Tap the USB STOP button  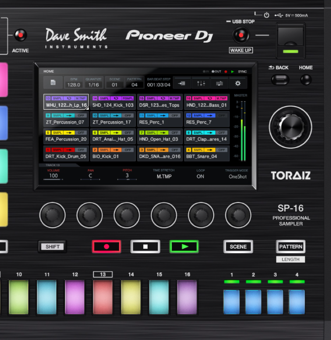[x=241, y=35]
